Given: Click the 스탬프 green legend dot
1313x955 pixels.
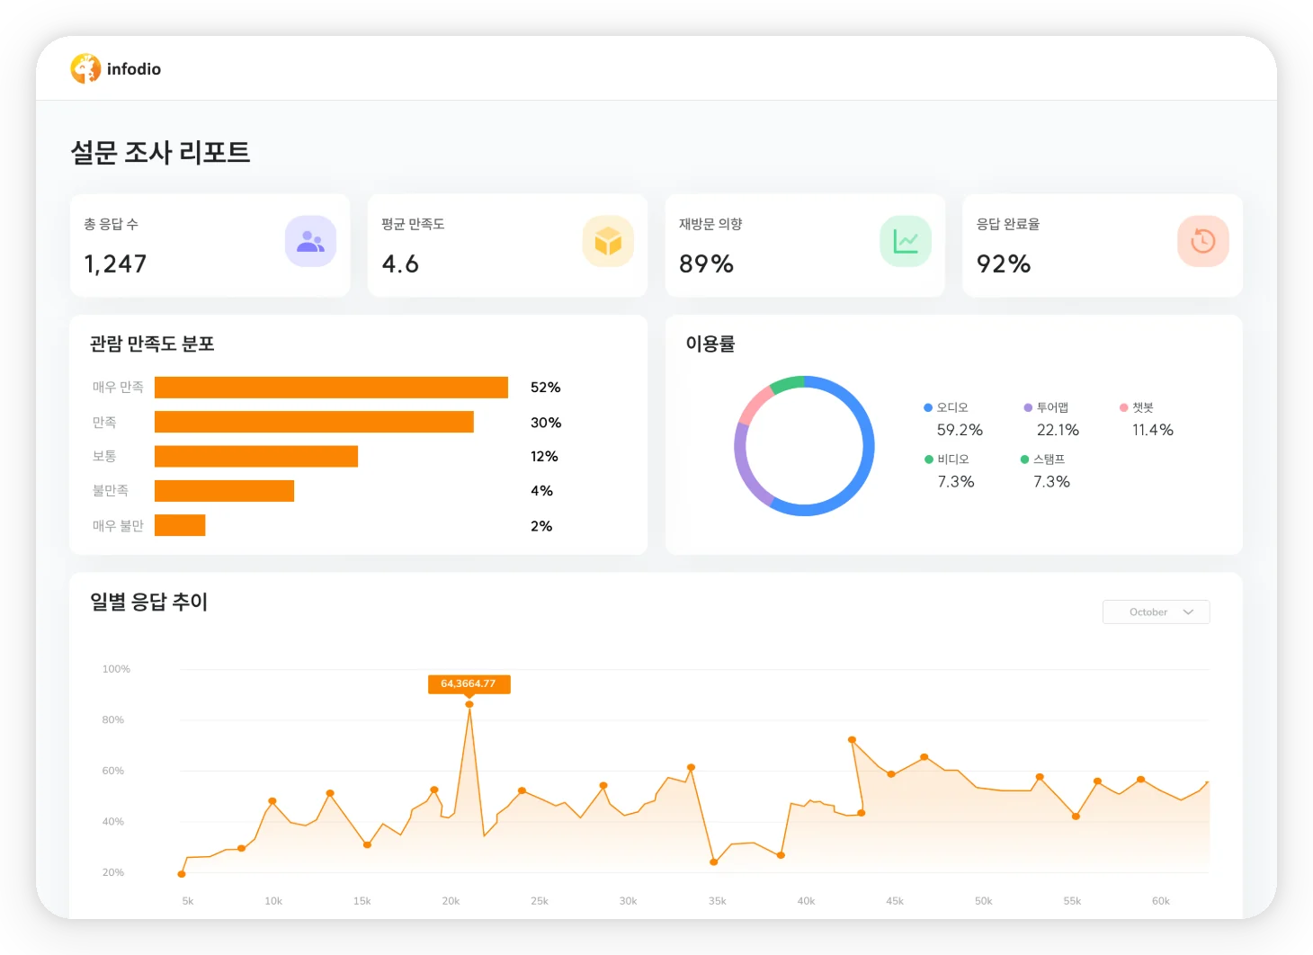Looking at the screenshot, I should click(x=1024, y=460).
